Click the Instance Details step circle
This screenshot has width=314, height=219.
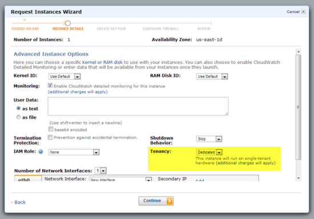pos(68,23)
